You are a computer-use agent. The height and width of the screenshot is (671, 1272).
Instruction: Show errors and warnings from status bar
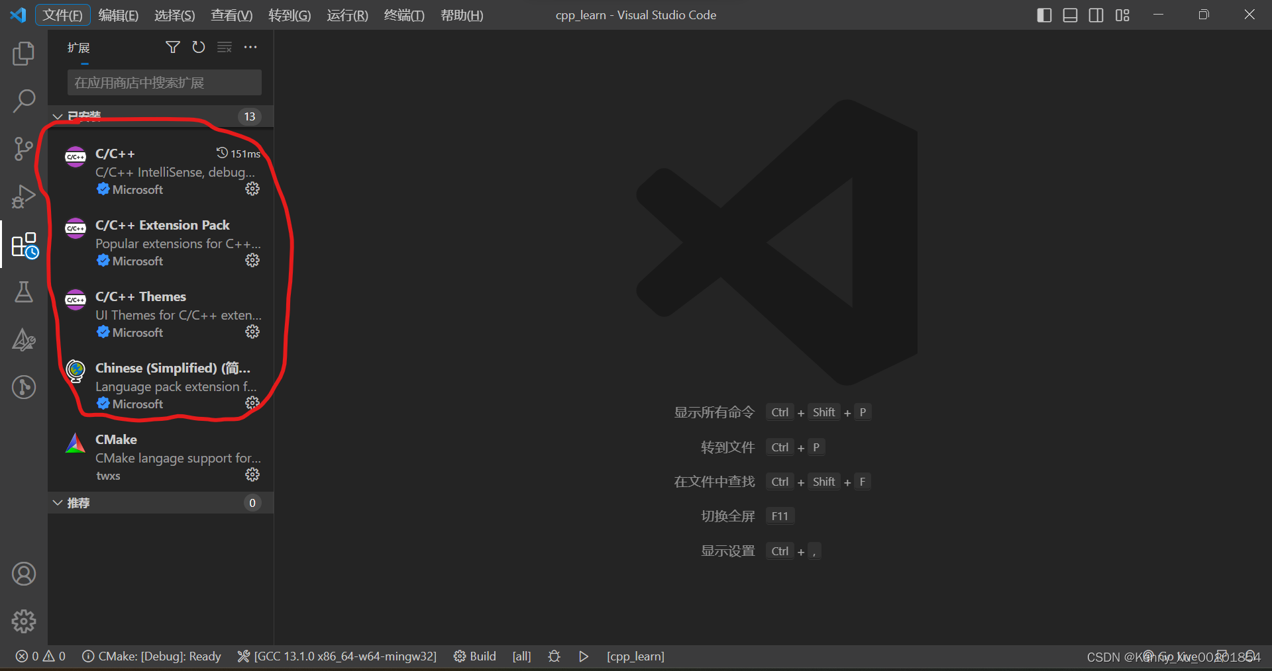pyautogui.click(x=41, y=656)
